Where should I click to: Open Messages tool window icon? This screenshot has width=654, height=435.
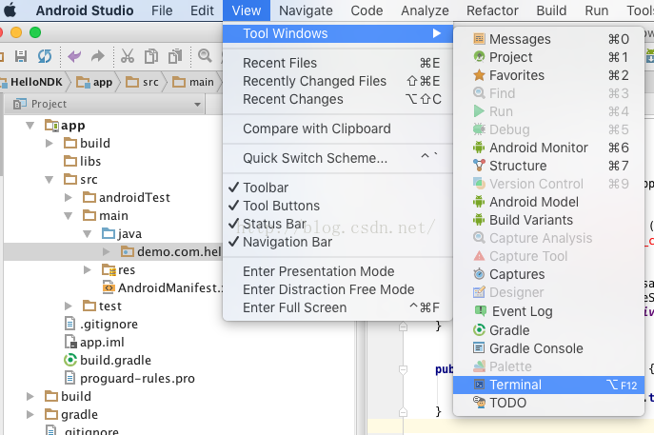pos(479,39)
